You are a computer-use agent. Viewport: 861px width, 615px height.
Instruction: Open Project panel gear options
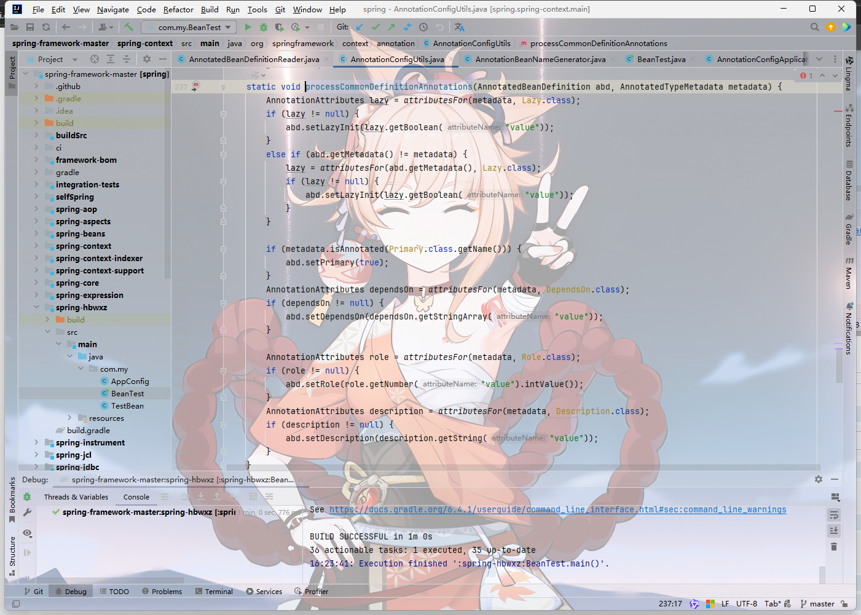147,59
